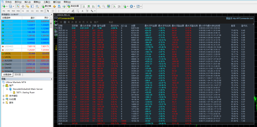This screenshot has height=127, width=257.
Task: Toggle the 自动交易 auto trading button
Action: pyautogui.click(x=73, y=6)
